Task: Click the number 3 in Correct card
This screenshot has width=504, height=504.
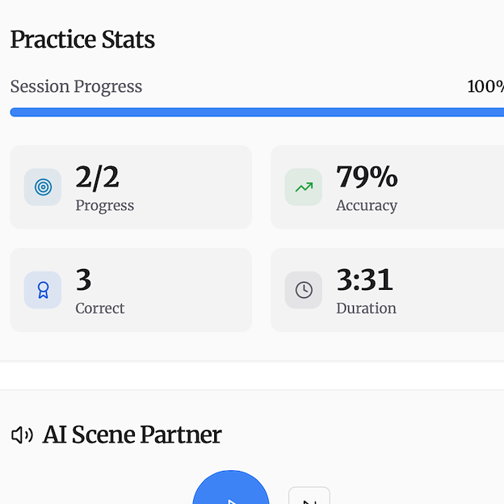Action: point(83,280)
